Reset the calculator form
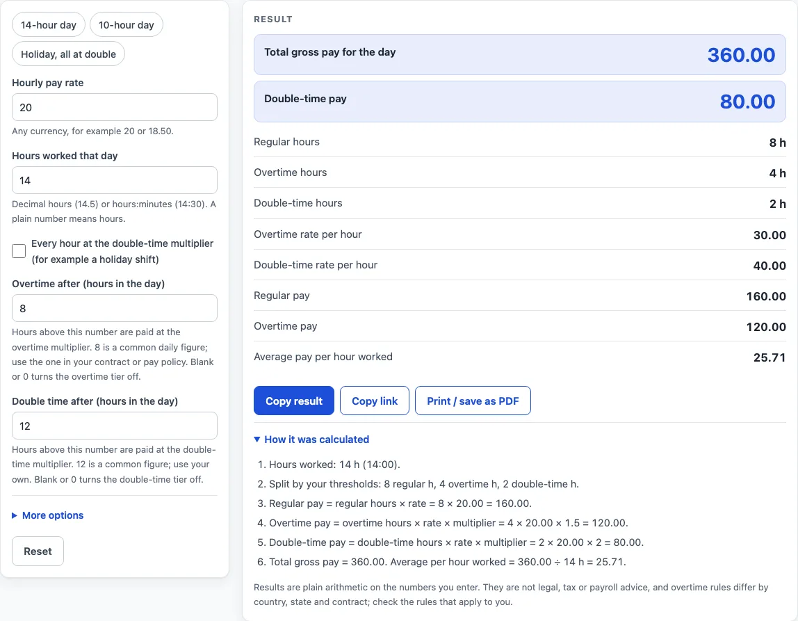 point(38,551)
